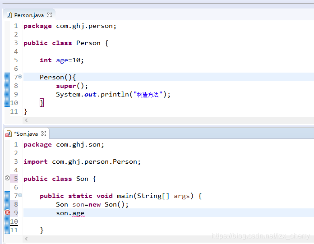Click line number 9 in Person.java gutter
This screenshot has height=244, width=314.
point(16,94)
